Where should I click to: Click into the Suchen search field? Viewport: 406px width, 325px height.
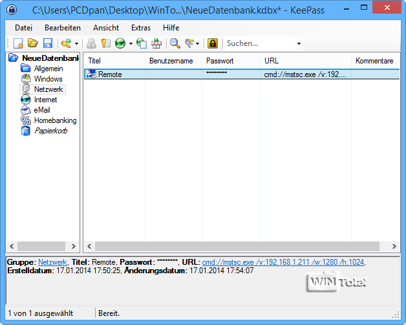pos(261,43)
